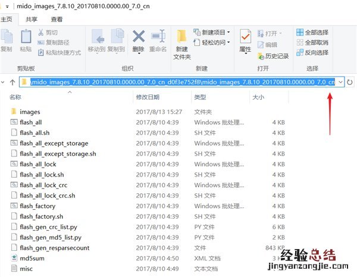Create a New folder (新建文件夹)
Image resolution: width=357 pixels, height=277 pixels.
(182, 45)
